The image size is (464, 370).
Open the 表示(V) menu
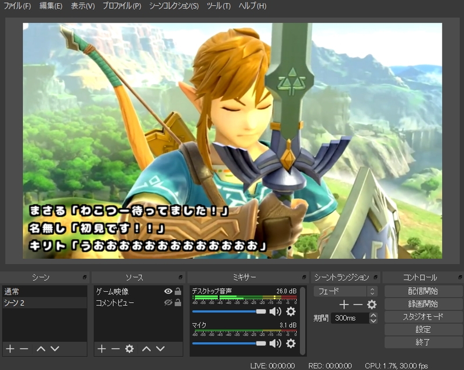click(83, 6)
